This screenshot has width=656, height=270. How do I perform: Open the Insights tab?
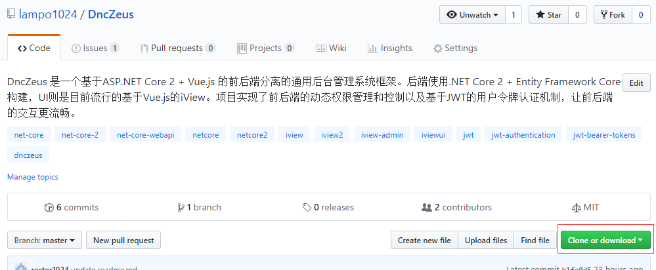point(390,48)
